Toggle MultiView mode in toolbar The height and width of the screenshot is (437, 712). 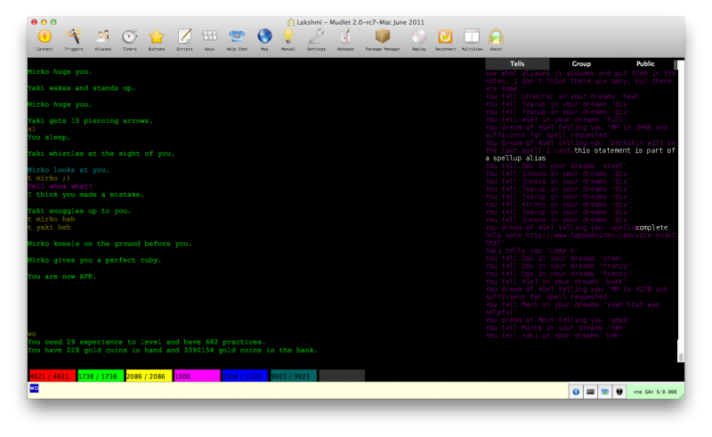coord(472,37)
